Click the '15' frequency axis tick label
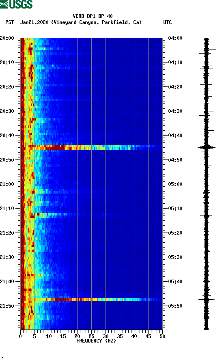 click(x=63, y=336)
